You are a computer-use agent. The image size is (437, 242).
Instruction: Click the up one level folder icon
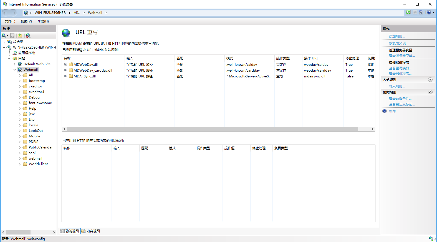point(20,36)
